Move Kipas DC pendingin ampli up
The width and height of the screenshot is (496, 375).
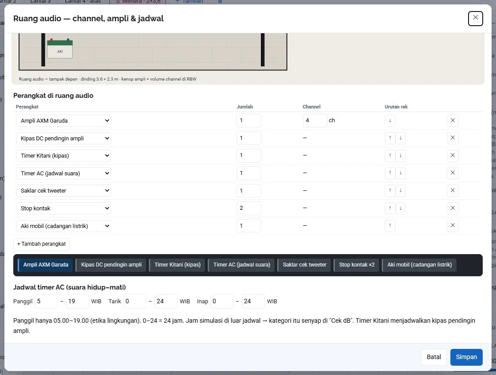point(390,138)
